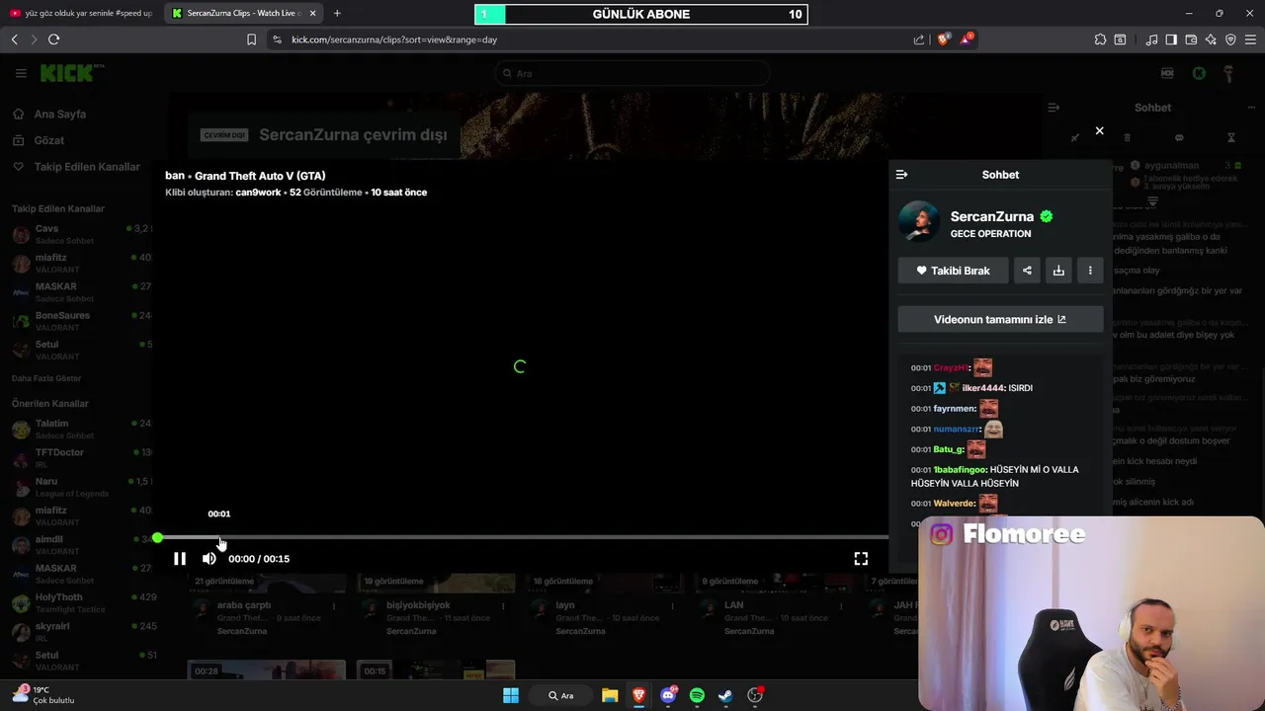
Task: Click chat user numanszrr
Action: click(957, 430)
